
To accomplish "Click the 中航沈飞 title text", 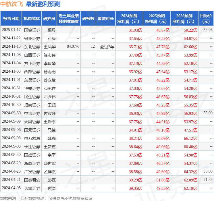I will [x=12, y=4].
